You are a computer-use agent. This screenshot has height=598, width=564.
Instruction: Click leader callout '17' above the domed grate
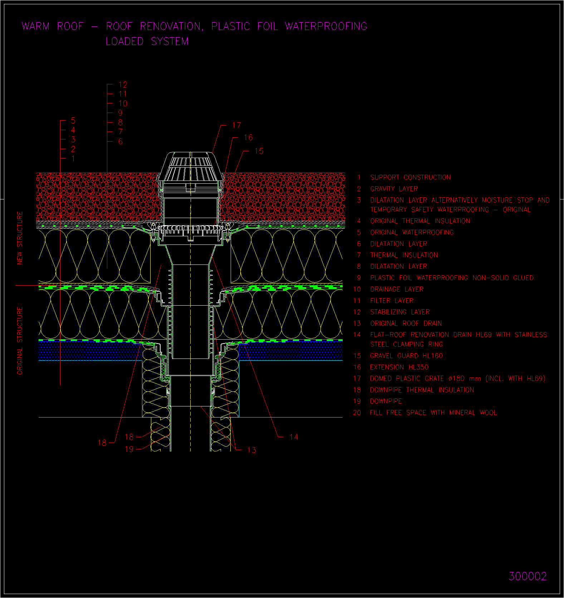(237, 125)
